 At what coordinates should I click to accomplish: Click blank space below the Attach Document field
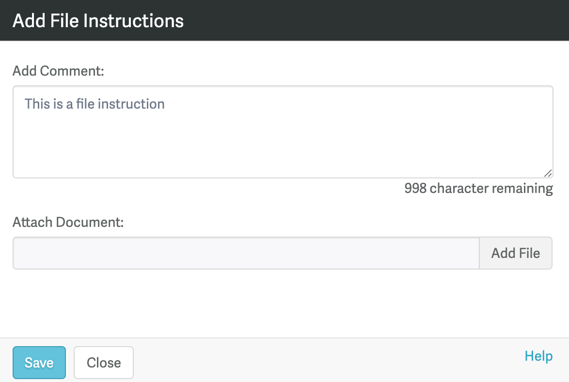(x=283, y=303)
